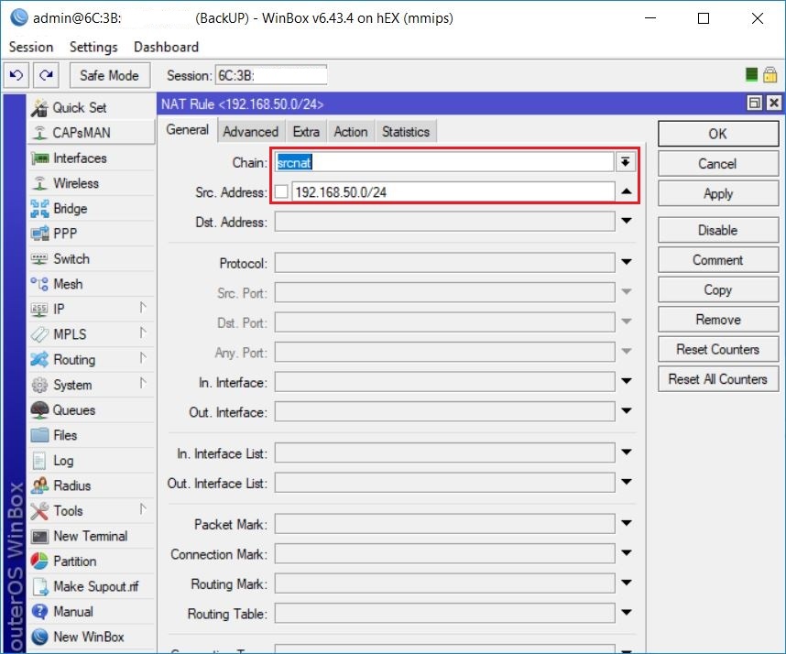Open the Files section
Screen dimensions: 786x654
click(92, 435)
